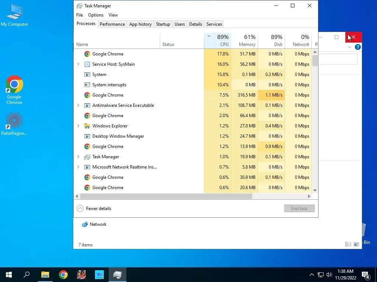Image resolution: width=377 pixels, height=282 pixels.
Task: Expand the Task Manager process group
Action: coord(78,157)
